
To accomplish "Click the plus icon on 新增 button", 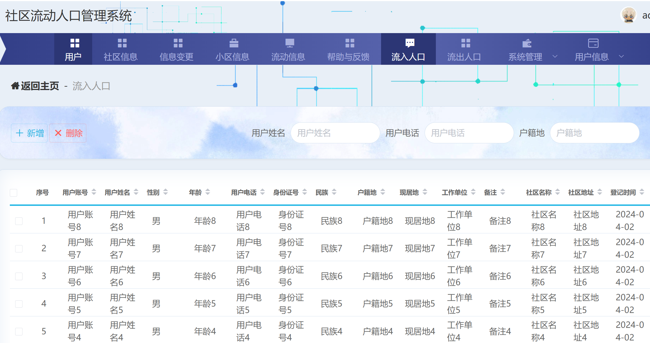I will 19,133.
